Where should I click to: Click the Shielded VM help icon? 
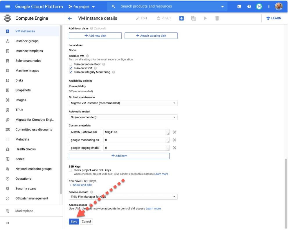pos(87,56)
